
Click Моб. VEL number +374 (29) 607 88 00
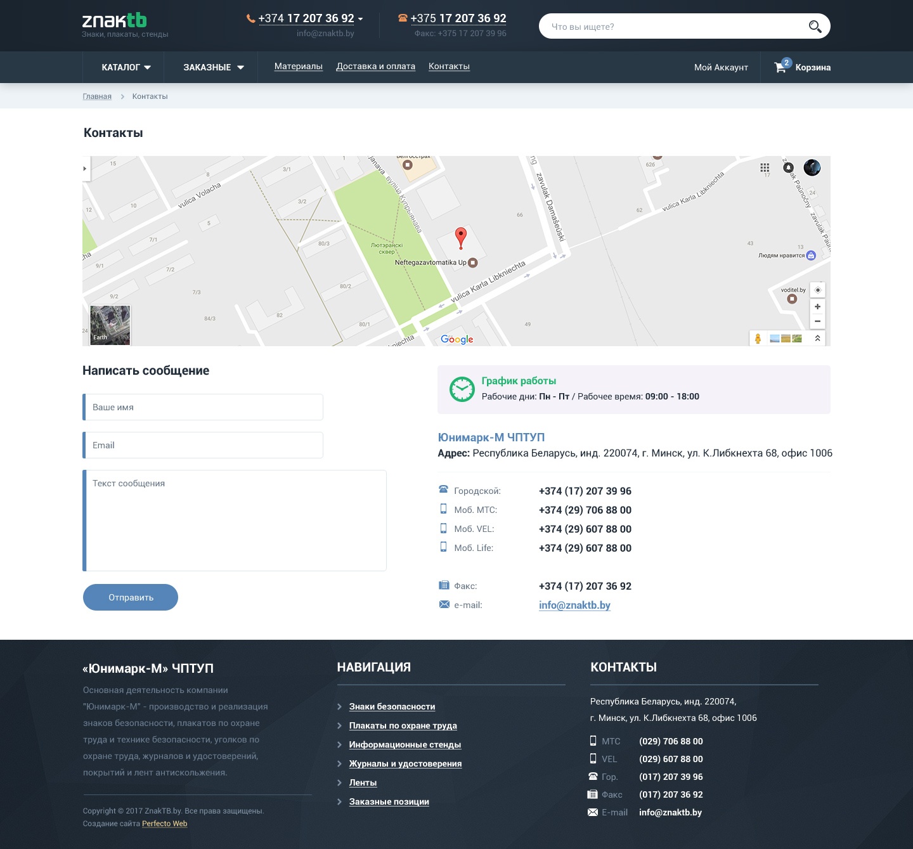[x=585, y=529]
